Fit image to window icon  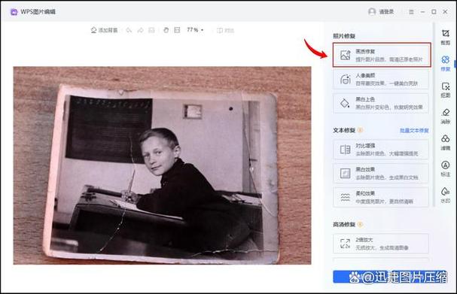[177, 30]
